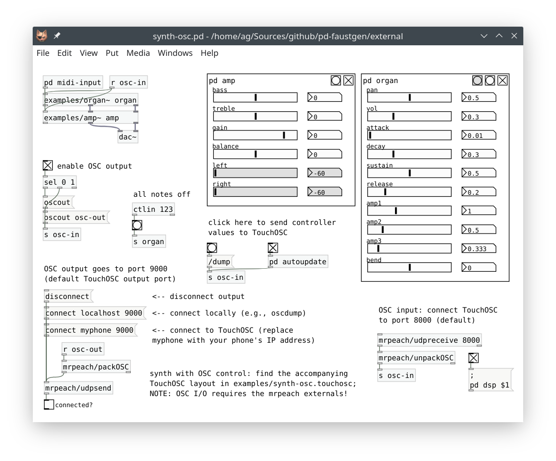Toggle the box above pd autoupdate
Viewport: 556px width, 461px height.
pos(273,248)
